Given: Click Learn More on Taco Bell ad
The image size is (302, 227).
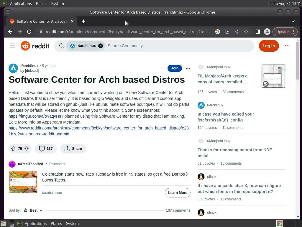Looking at the screenshot, I should click(178, 193).
